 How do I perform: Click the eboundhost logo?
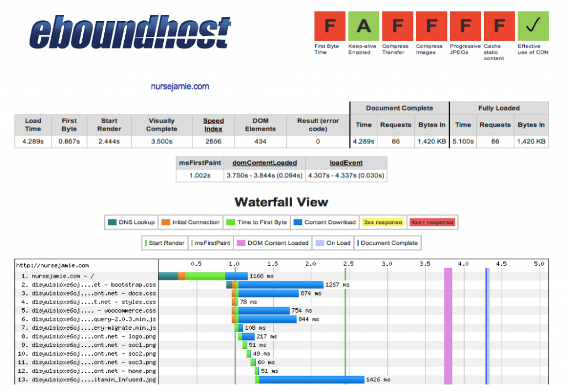(x=130, y=31)
